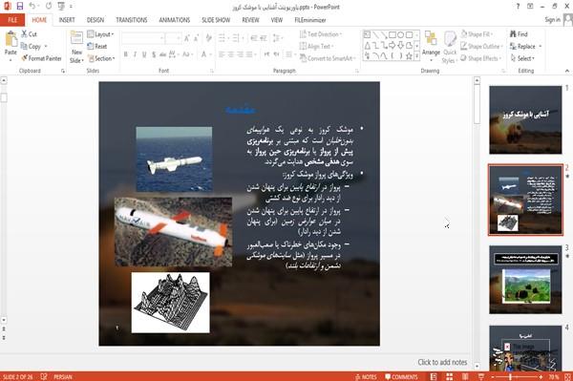Fit slide to current window

[x=567, y=376]
